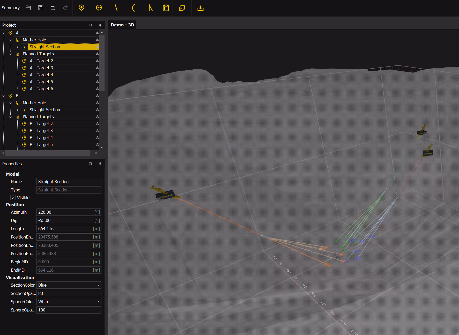The width and height of the screenshot is (459, 335).
Task: Toggle visibility of B - Target 4
Action: point(98,138)
